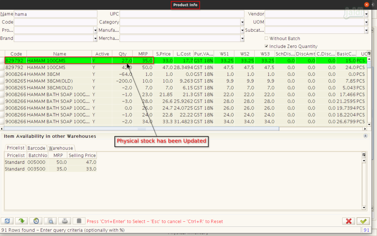Click the row count '91' in status bar
377x236 pixels.
[x=366, y=230]
